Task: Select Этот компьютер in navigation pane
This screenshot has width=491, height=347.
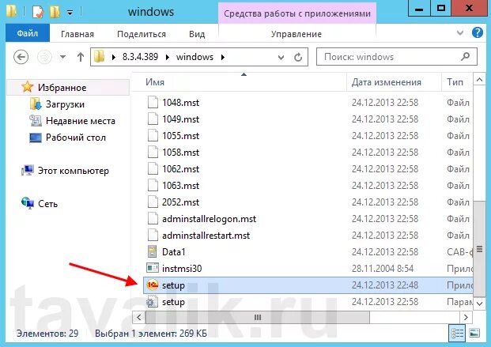Action: coord(74,171)
